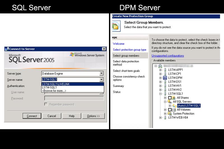Expand the System Protection node
The image size is (224, 149).
(165, 114)
